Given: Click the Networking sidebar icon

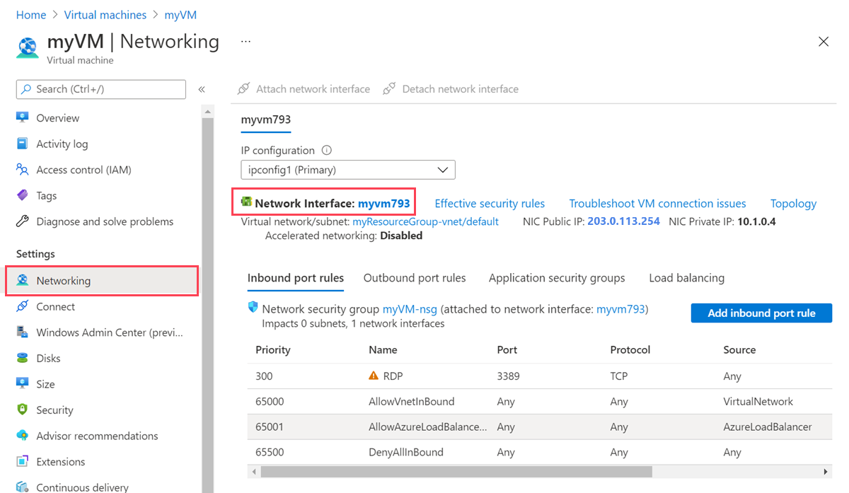Looking at the screenshot, I should point(23,280).
